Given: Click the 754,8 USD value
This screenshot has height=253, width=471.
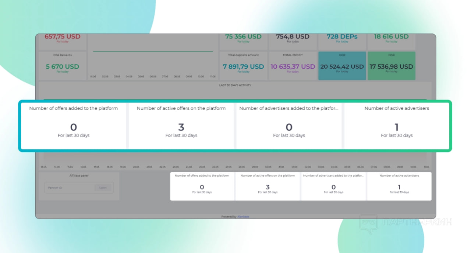Looking at the screenshot, I should (293, 37).
